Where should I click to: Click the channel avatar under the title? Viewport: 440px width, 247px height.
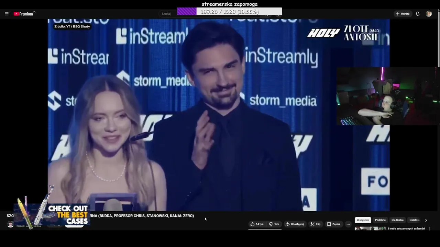11,224
